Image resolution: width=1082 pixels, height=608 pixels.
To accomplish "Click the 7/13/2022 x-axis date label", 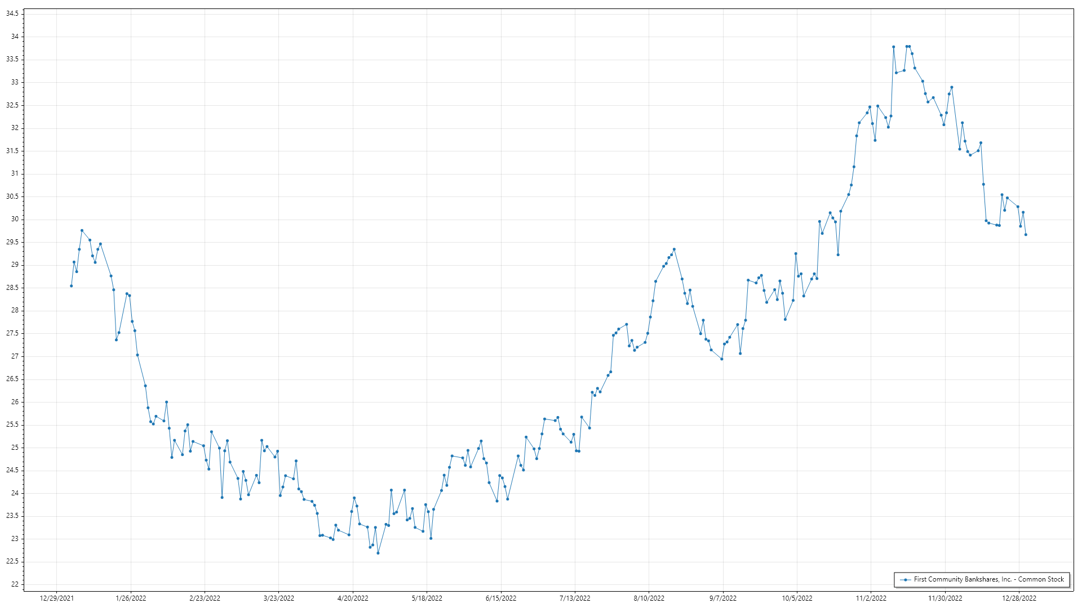I will (575, 598).
